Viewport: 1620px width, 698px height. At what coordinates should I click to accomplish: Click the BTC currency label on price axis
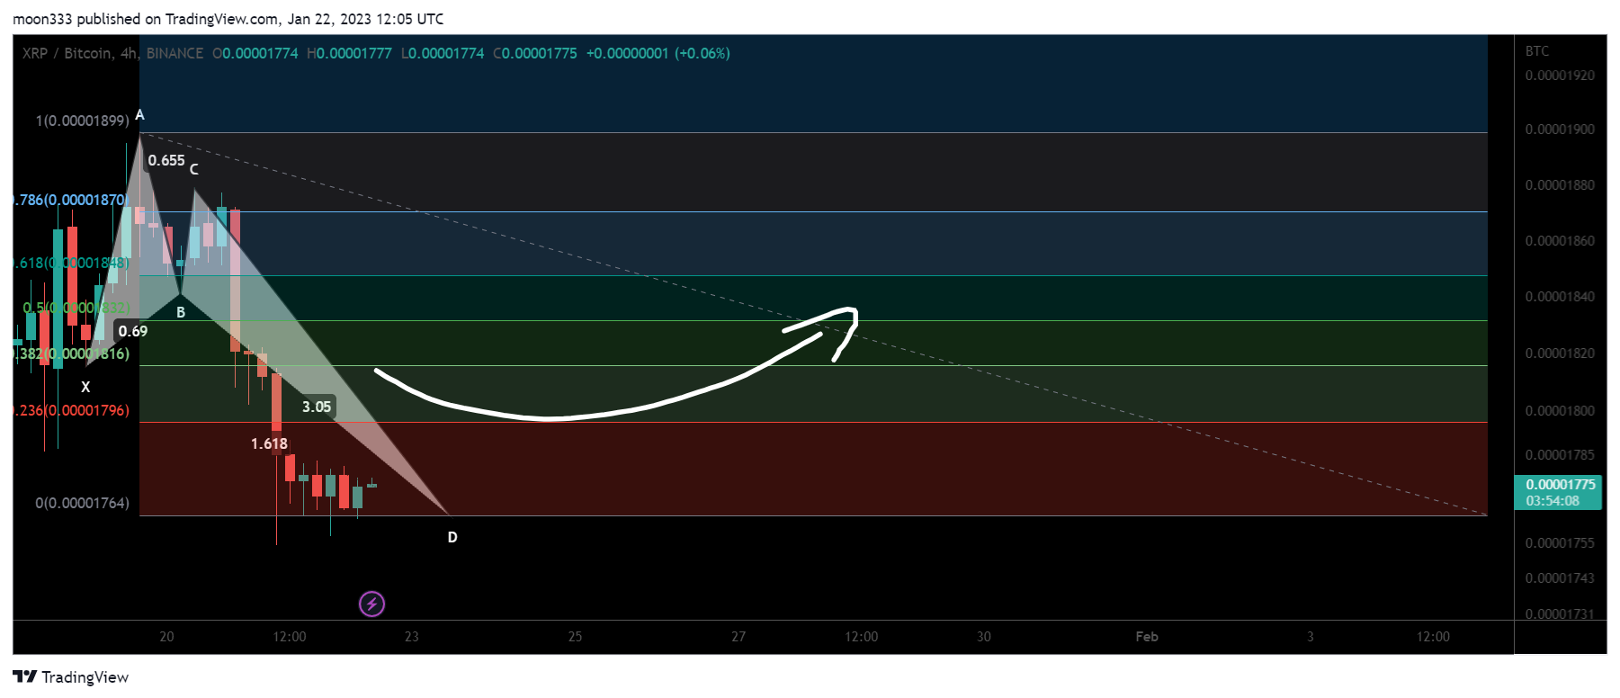point(1537,51)
